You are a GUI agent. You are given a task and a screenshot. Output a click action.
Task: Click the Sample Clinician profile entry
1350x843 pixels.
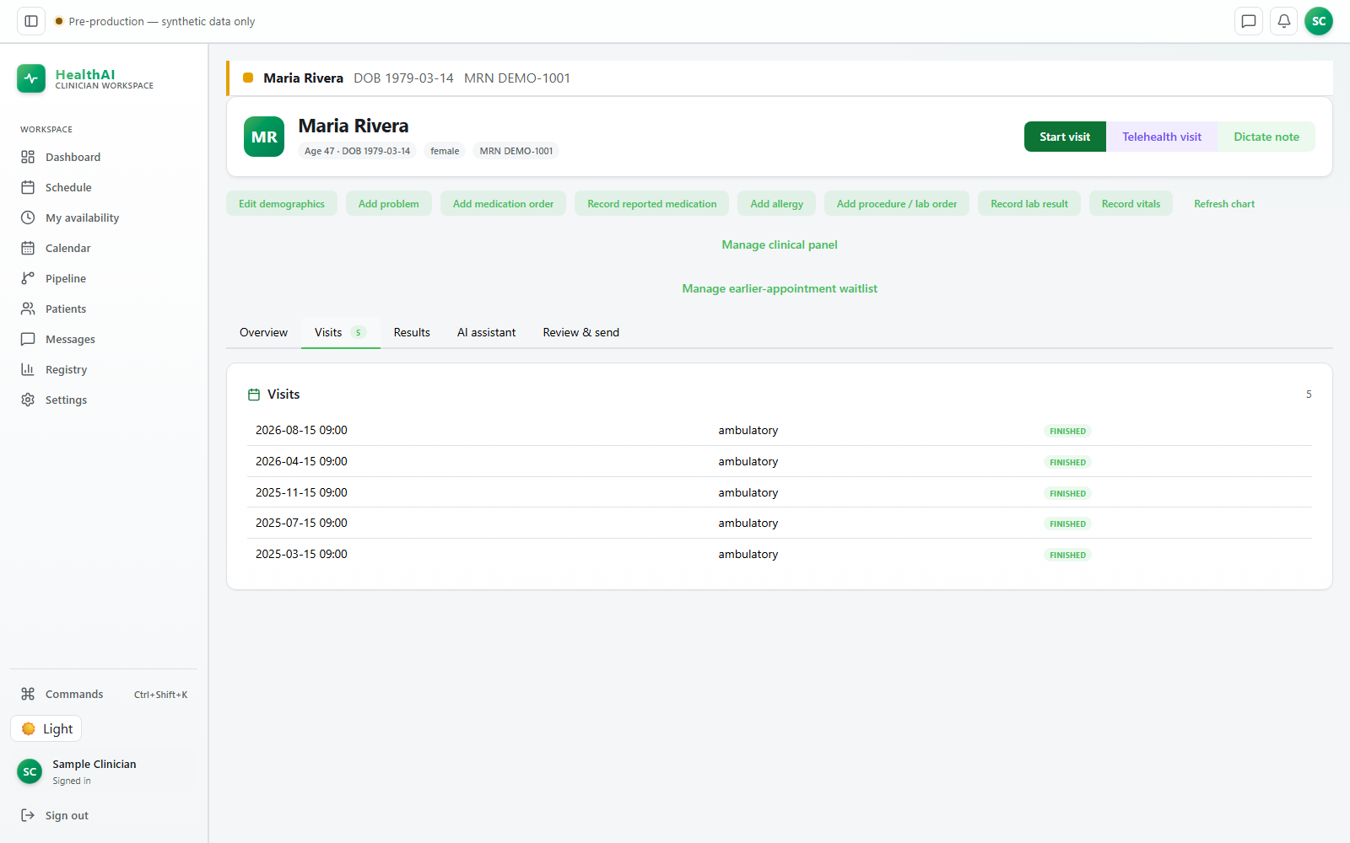[x=104, y=771]
